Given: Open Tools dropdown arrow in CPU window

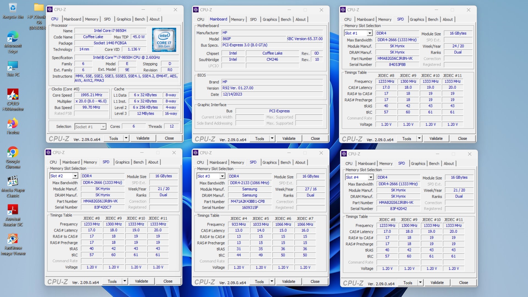Looking at the screenshot, I should click(x=126, y=138).
